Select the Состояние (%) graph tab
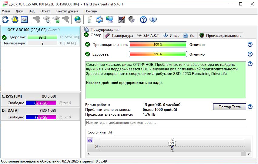Viewport: 258px width, 164px height. coord(99,132)
